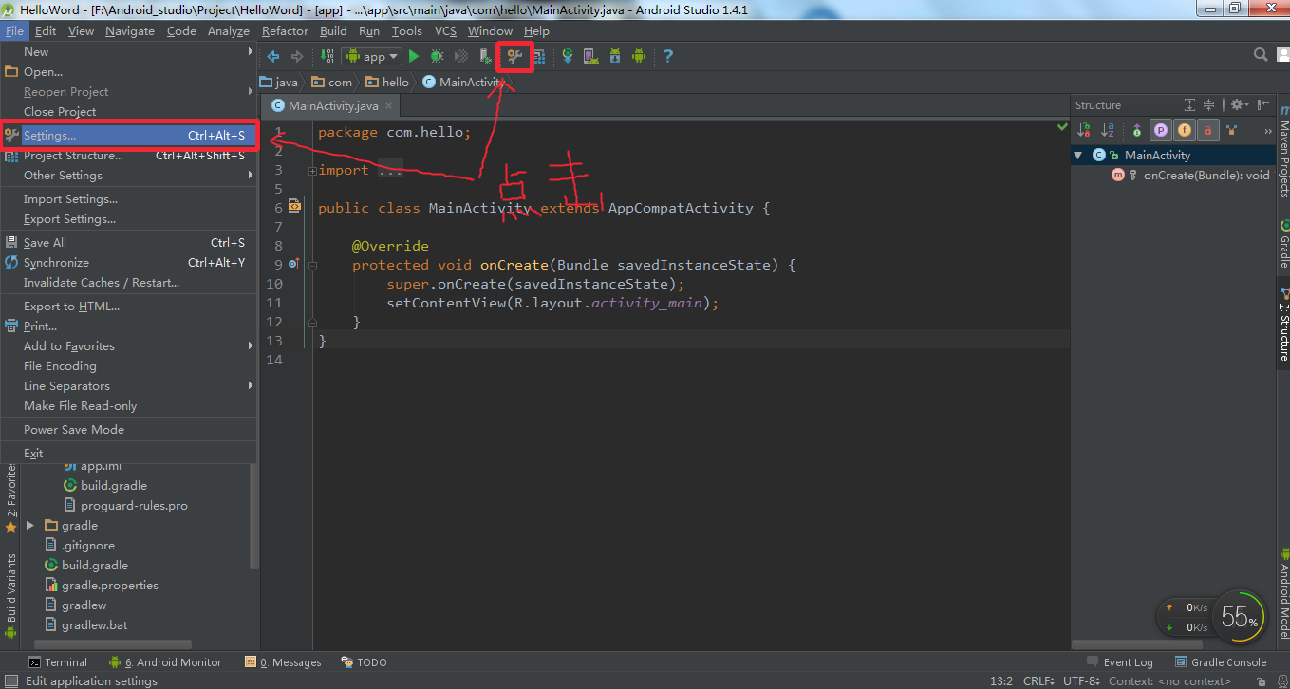The width and height of the screenshot is (1290, 689).
Task: Click the override gutter marker at line 9
Action: [293, 264]
